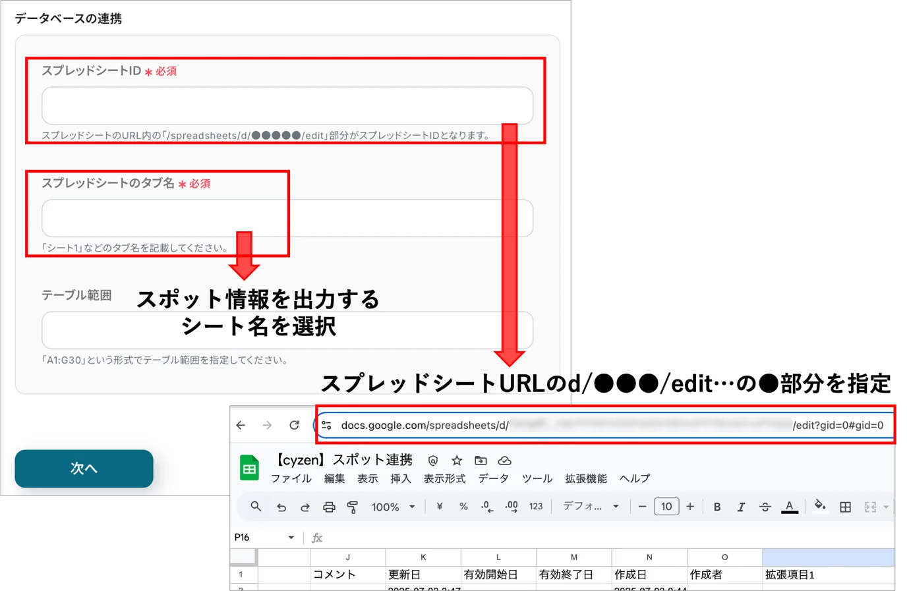Image resolution: width=907 pixels, height=591 pixels.
Task: Open the text color picker
Action: click(x=789, y=507)
